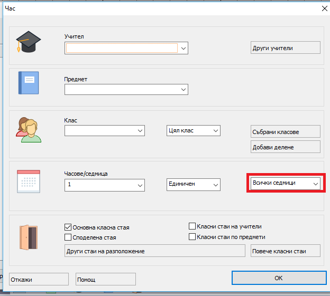This screenshot has height=296, width=330.
Task: Click the calendar lessons-per-week icon
Action: pos(29,182)
